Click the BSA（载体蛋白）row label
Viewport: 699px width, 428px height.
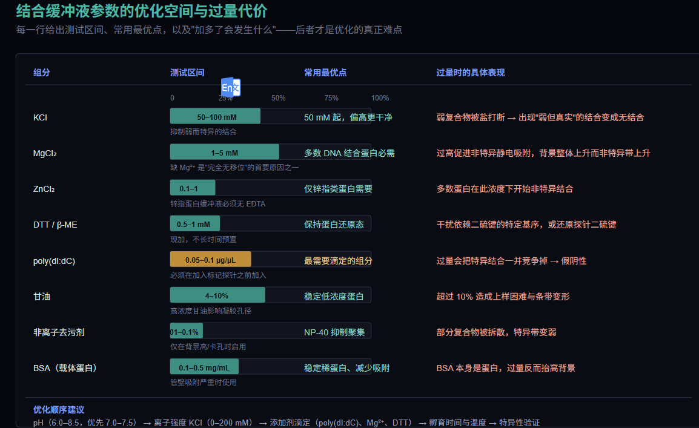(x=65, y=368)
